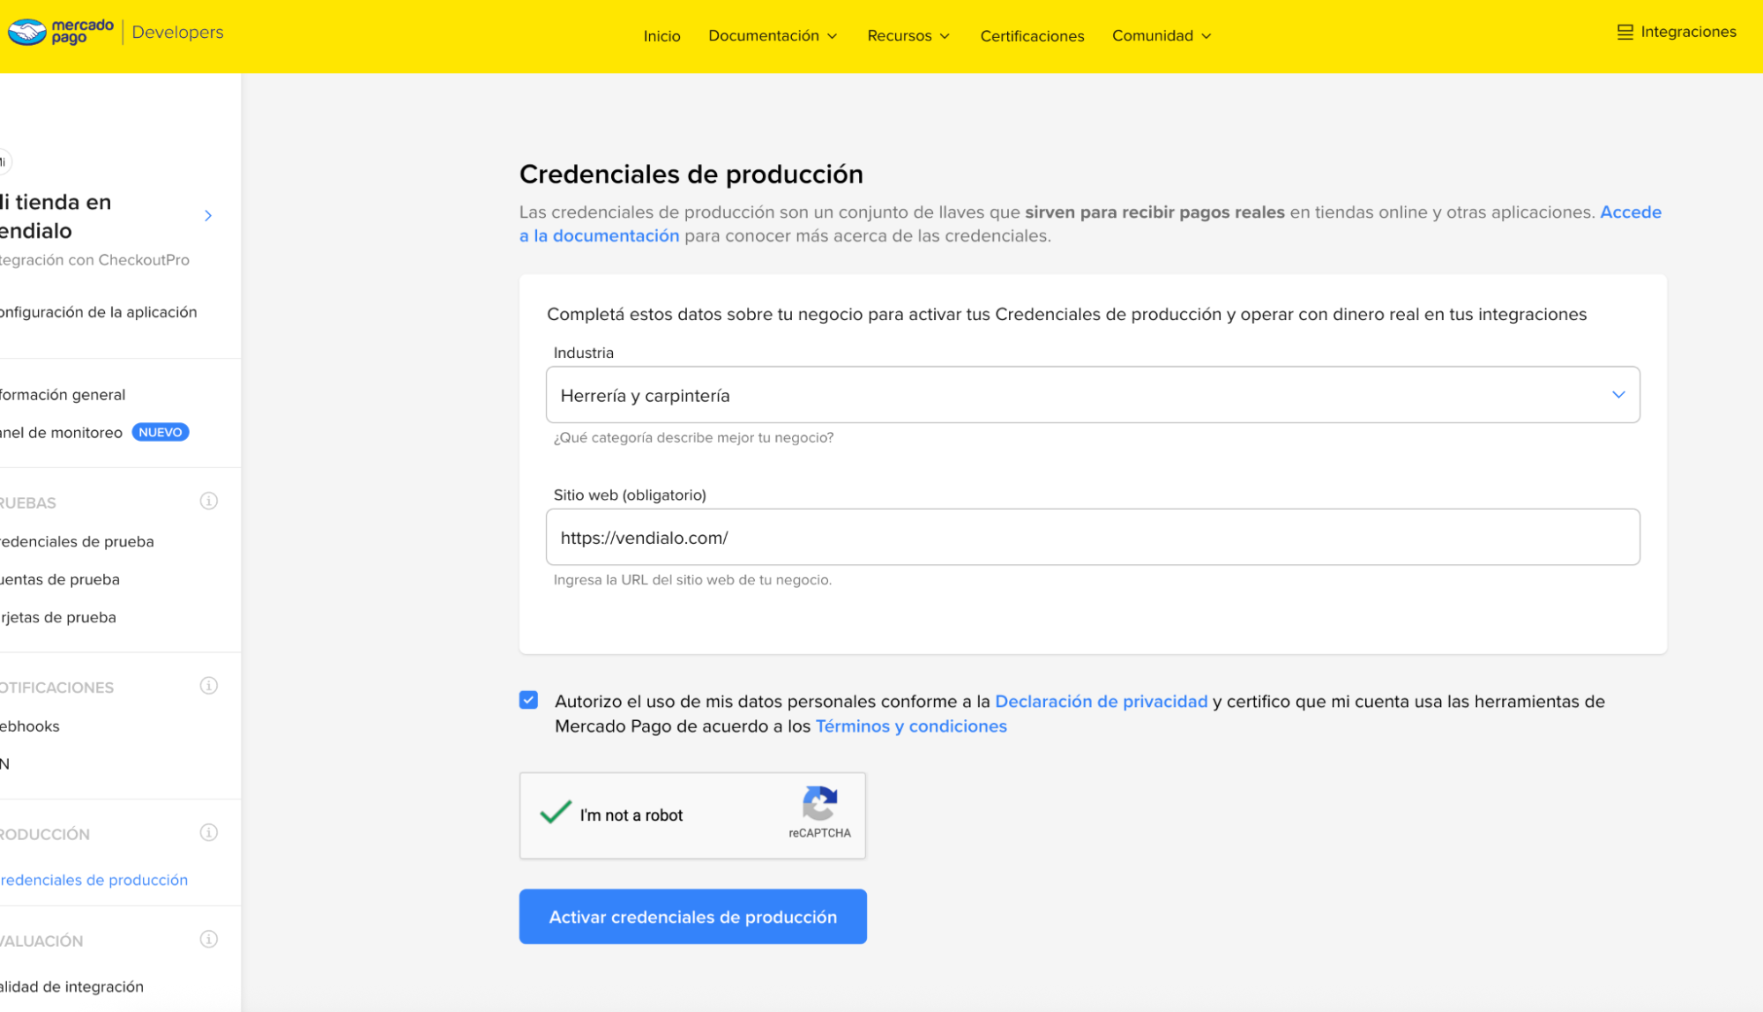The width and height of the screenshot is (1763, 1012).
Task: Click the NUEVO badge
Action: [161, 432]
